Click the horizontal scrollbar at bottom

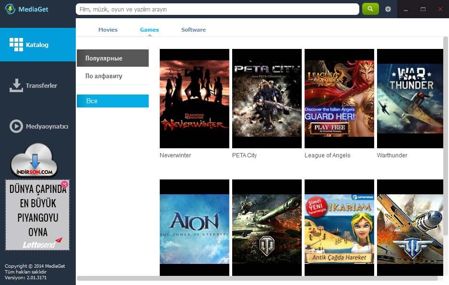click(257, 278)
